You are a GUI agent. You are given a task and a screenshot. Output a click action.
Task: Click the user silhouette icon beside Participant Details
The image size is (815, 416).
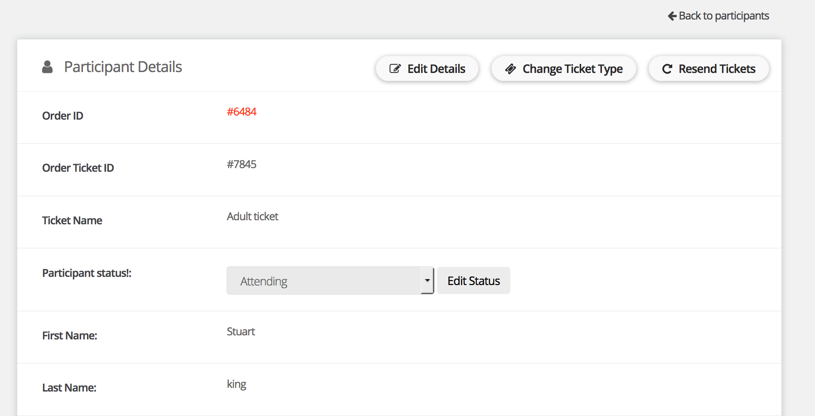47,67
